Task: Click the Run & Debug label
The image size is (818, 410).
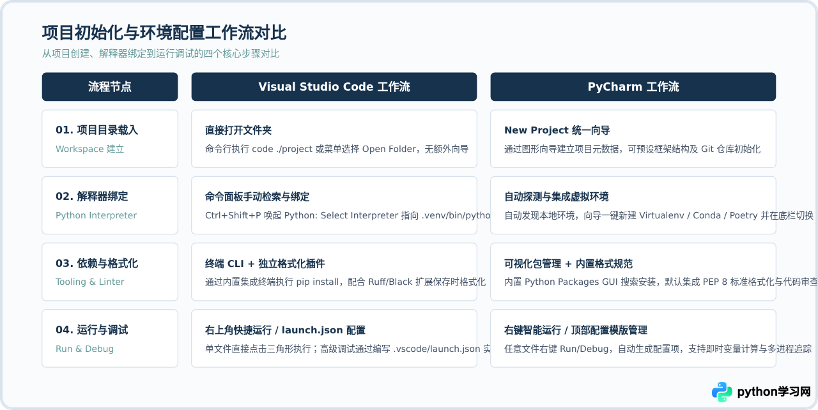Action: click(x=85, y=349)
